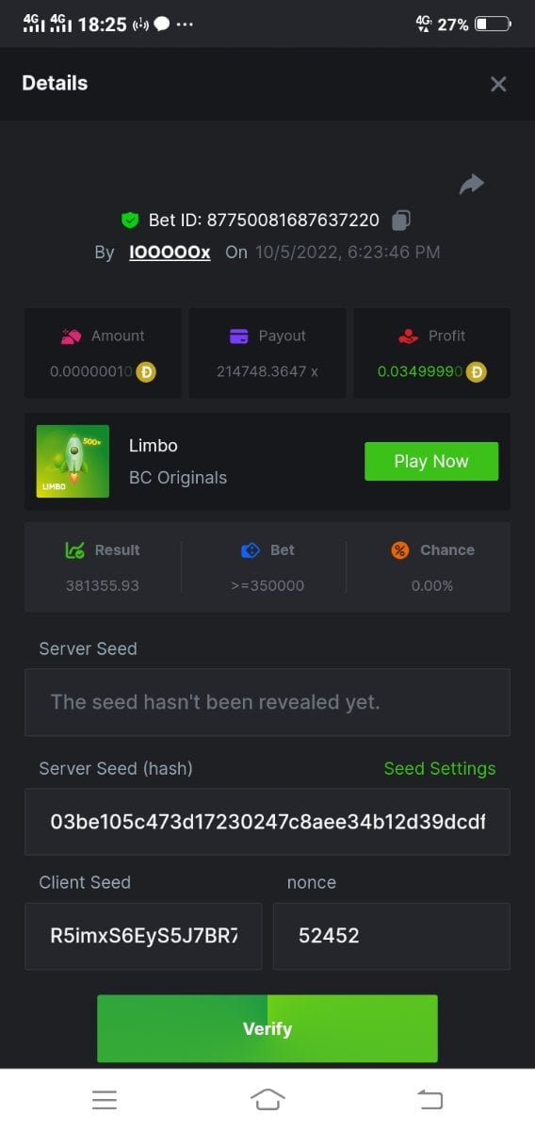Tap the Dogecoin icon beside Profit
Screen dimensions: 535x1131
477,371
